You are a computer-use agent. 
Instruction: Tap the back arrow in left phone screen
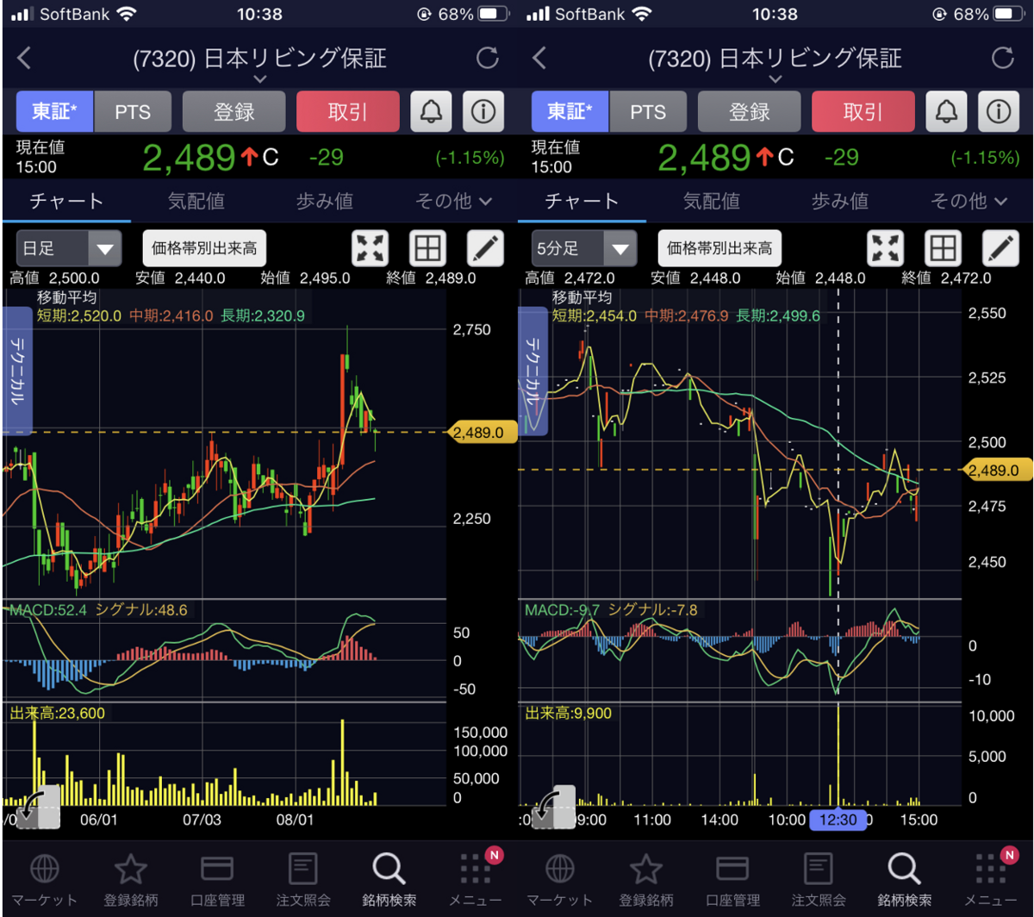click(24, 59)
